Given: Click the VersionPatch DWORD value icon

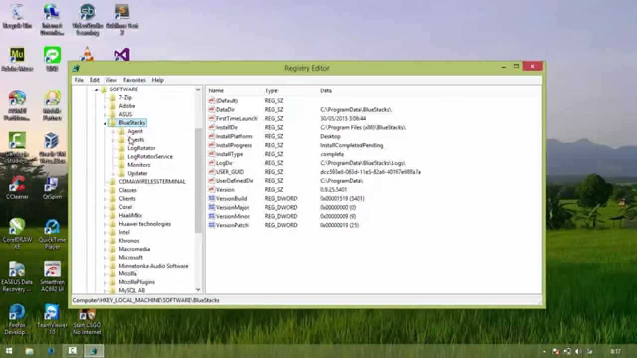Looking at the screenshot, I should click(x=212, y=225).
